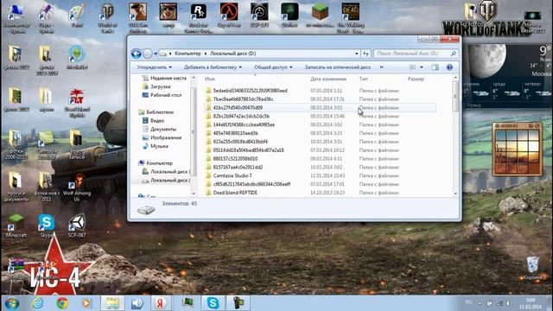Open the Walking Dead desktop shortcut
The image size is (553, 311).
tap(351, 18)
